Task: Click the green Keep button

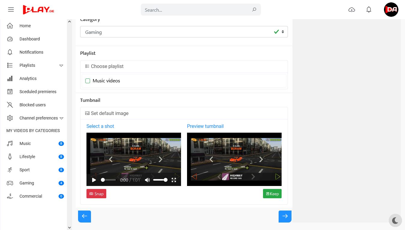Action: [x=272, y=194]
